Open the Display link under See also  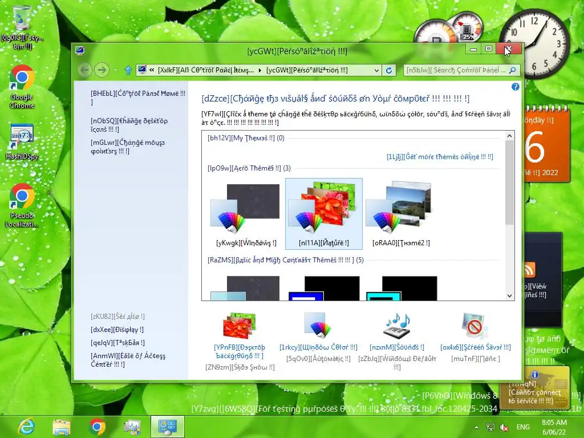[117, 329]
